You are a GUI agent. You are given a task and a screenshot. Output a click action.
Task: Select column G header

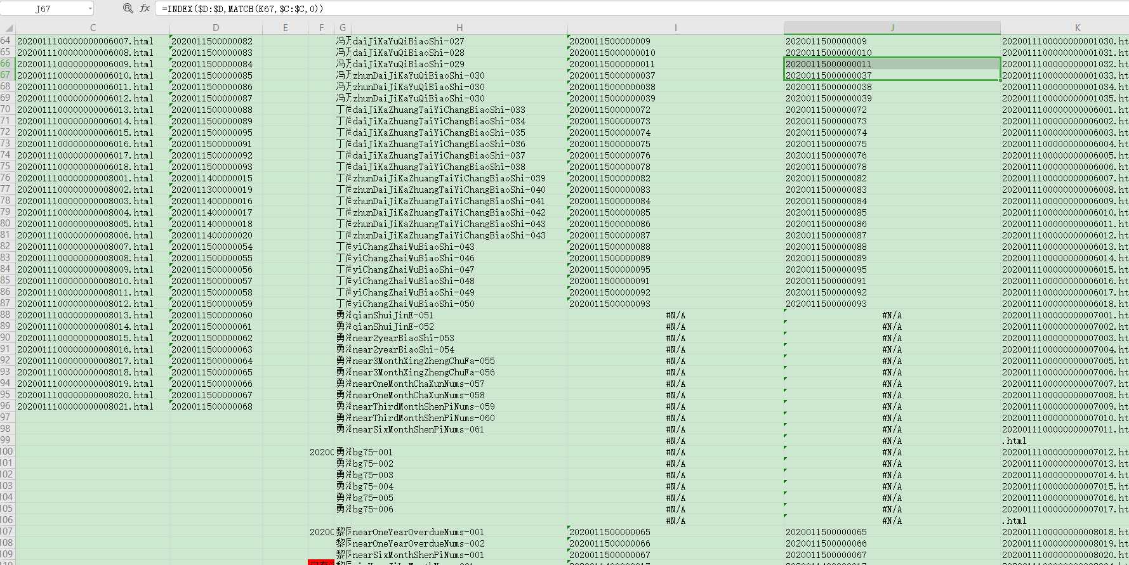click(343, 28)
